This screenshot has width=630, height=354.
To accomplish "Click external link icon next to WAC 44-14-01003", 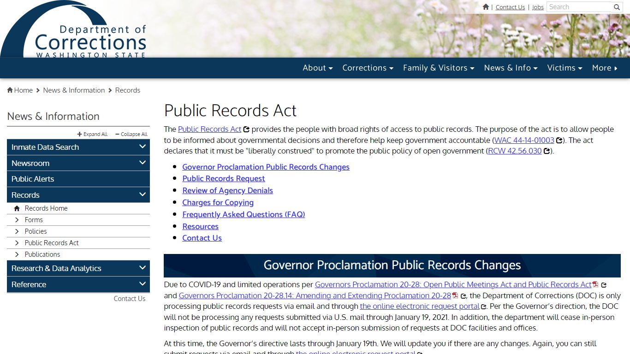I will click(x=559, y=141).
